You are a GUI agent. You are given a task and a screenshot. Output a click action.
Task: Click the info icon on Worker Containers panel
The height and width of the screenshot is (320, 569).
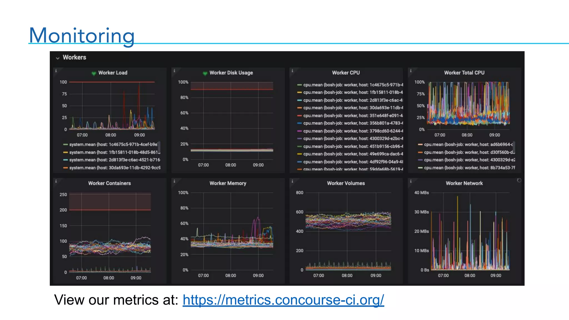click(x=56, y=181)
